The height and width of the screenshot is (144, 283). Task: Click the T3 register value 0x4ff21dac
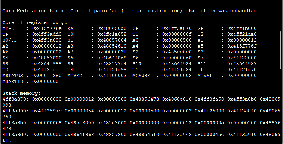(x=47, y=70)
